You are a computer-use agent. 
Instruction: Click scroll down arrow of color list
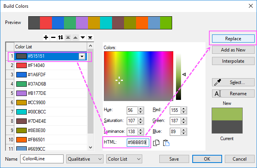point(90,147)
